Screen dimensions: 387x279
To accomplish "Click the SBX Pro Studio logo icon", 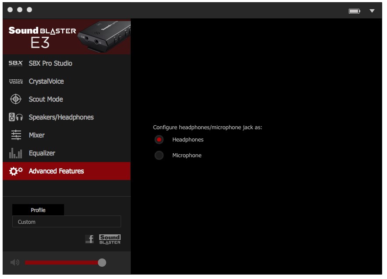I will [16, 64].
